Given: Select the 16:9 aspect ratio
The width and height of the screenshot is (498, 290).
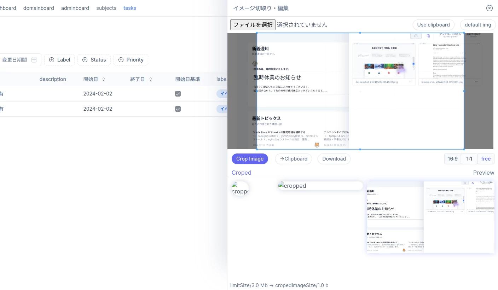Looking at the screenshot, I should 452,159.
